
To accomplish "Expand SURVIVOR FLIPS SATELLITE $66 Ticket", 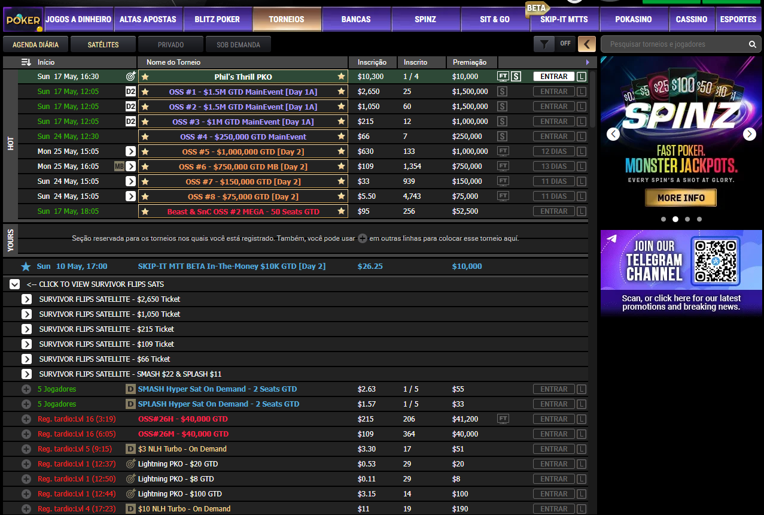I will click(26, 359).
